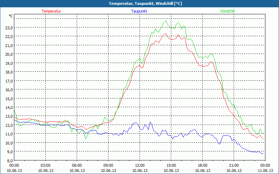Click the 20,0 y-axis value

[x=9, y=54]
